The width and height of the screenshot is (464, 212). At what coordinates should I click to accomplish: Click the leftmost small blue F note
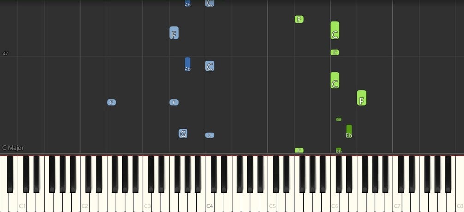tap(112, 103)
